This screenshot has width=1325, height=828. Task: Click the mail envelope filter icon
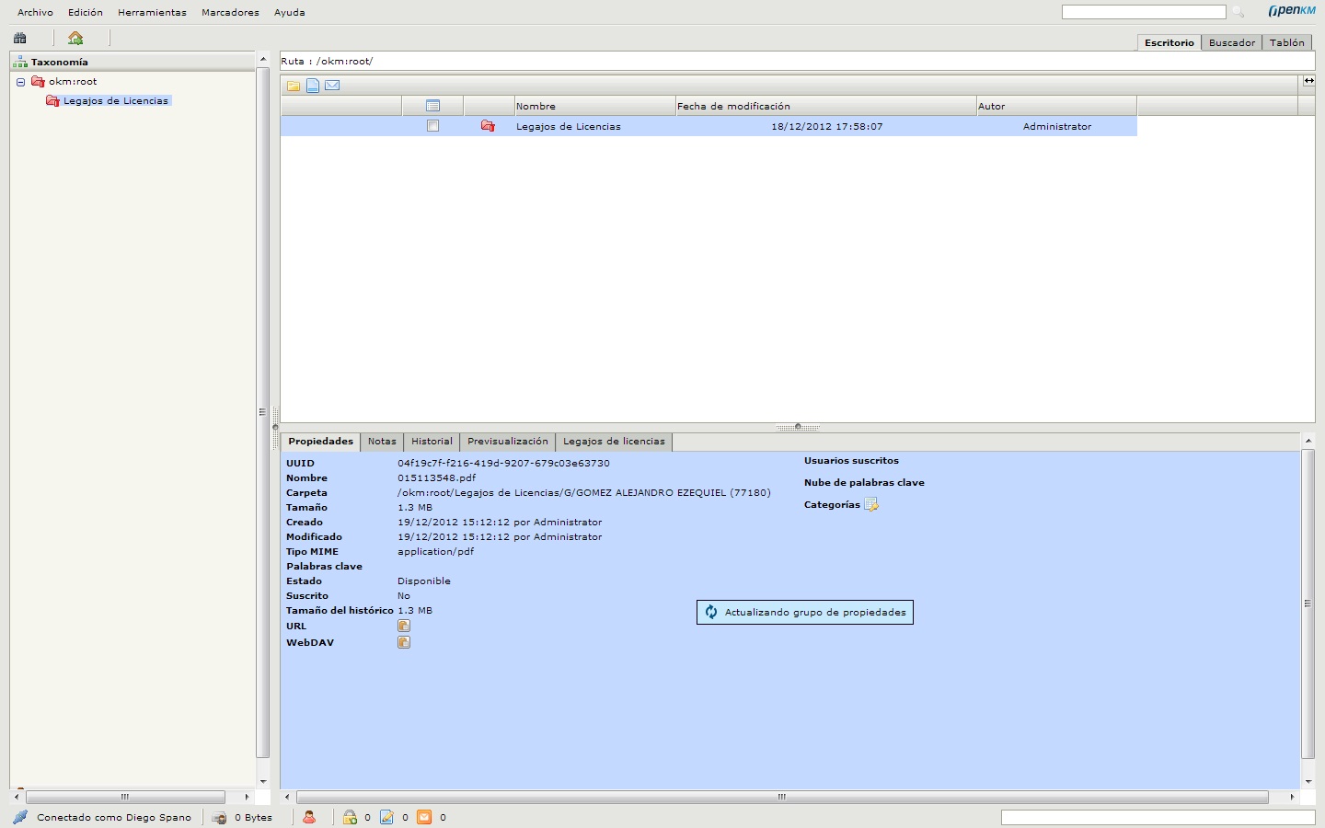coord(332,86)
